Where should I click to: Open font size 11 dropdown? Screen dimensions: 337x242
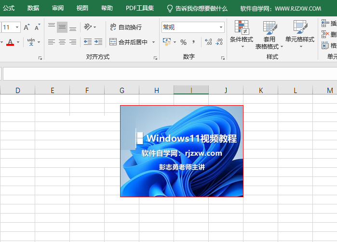tap(17, 27)
